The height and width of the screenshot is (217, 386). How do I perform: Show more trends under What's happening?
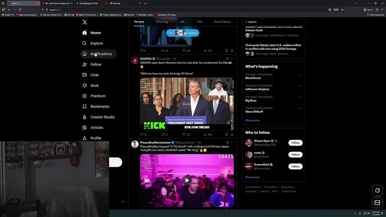(252, 121)
